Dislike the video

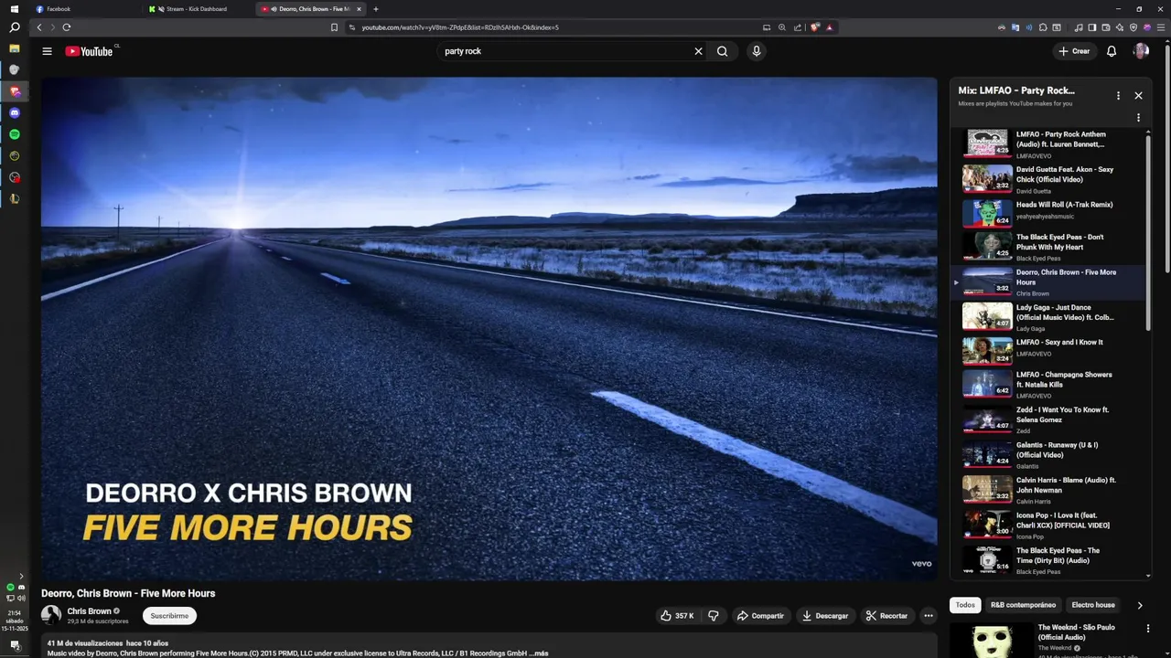(714, 616)
